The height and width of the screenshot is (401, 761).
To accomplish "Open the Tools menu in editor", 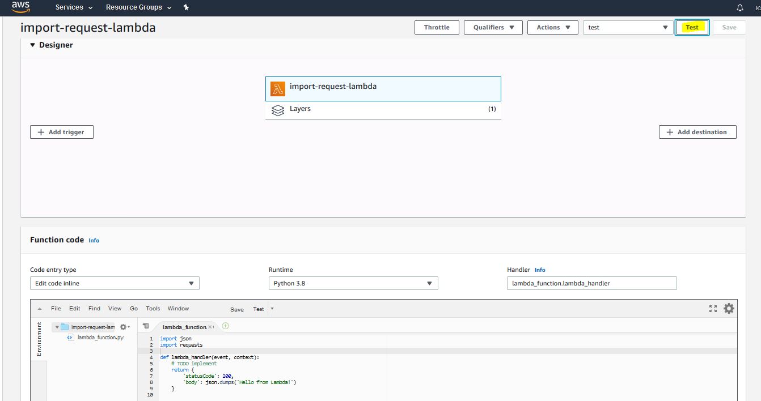I will [153, 309].
